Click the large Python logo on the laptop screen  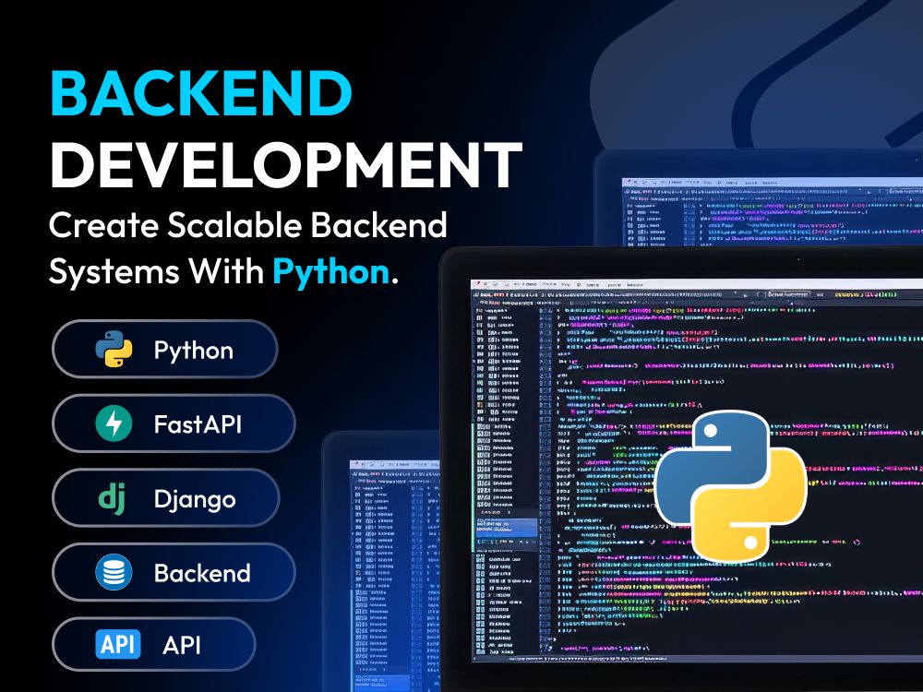coord(730,486)
